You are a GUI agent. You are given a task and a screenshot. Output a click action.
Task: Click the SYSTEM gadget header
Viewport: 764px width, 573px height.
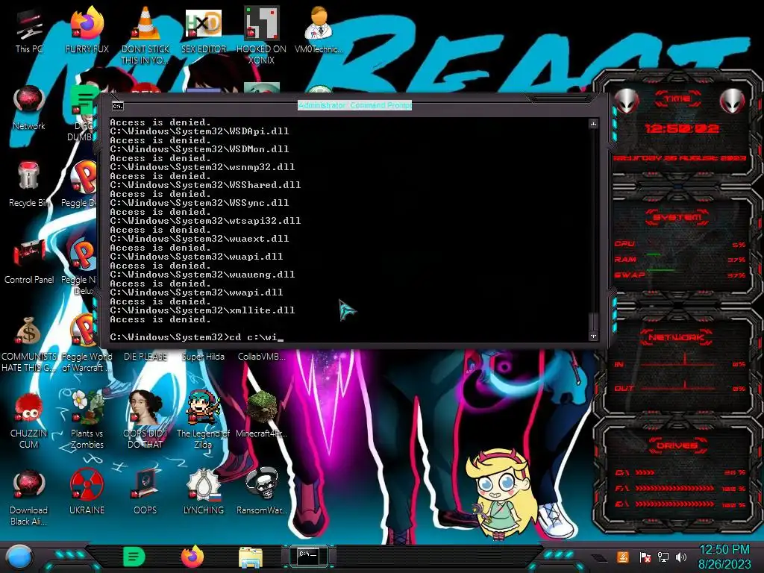[x=677, y=217]
